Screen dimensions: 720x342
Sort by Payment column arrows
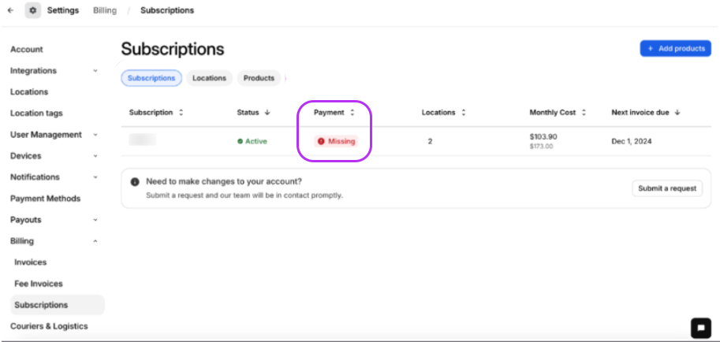353,113
